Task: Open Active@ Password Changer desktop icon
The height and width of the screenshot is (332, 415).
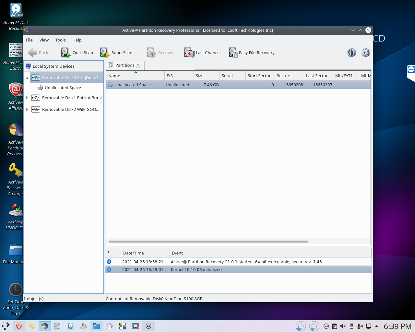Action: point(15,179)
